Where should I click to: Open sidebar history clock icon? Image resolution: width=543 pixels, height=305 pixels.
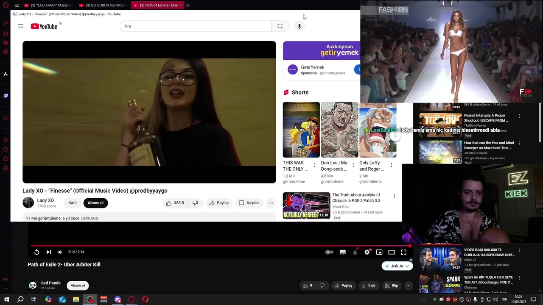pos(6,149)
